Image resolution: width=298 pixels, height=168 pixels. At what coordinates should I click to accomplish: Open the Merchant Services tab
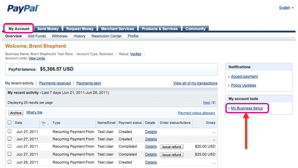click(118, 29)
